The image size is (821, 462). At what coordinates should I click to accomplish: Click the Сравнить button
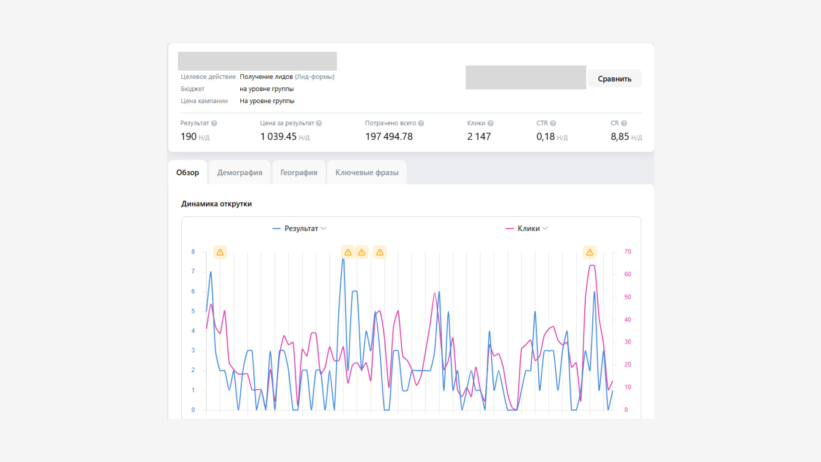tap(614, 79)
